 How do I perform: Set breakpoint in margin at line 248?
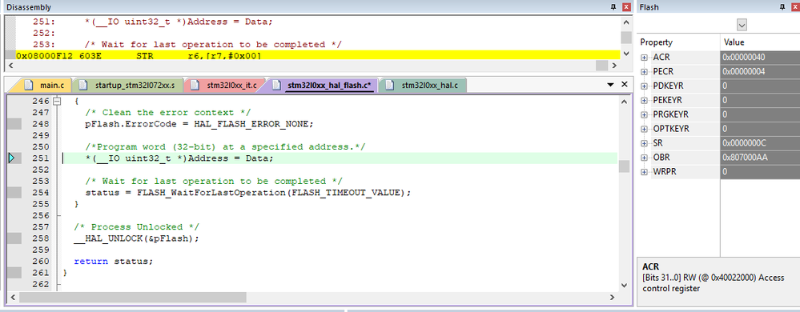(14, 124)
